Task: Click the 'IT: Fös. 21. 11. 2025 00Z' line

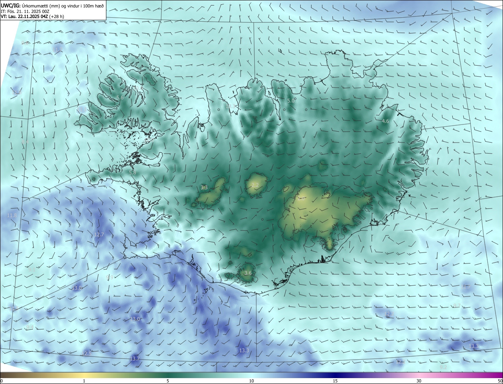Action: click(25, 11)
